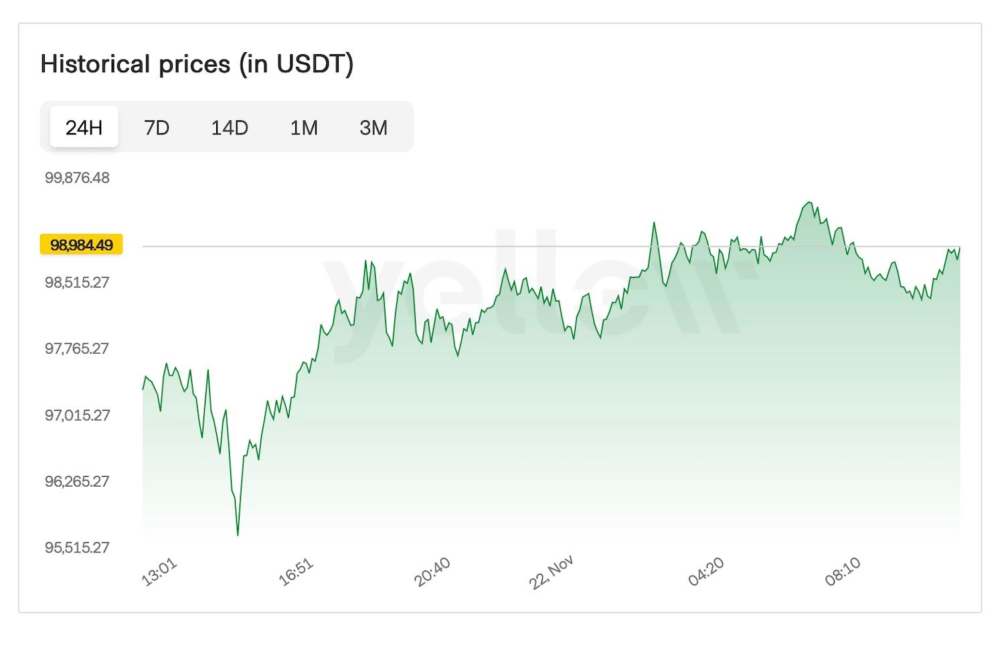
Task: Click the 97,765.27 axis value
Action: pyautogui.click(x=79, y=348)
